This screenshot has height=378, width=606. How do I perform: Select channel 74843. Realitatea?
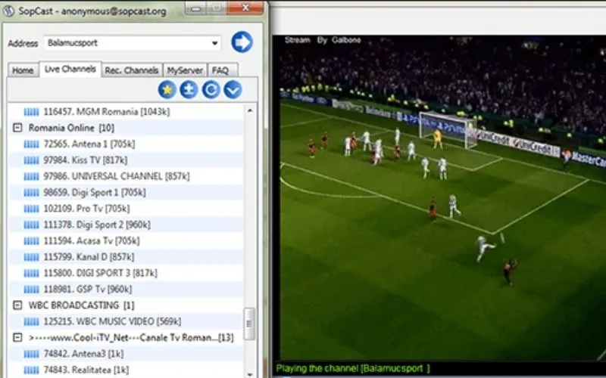click(86, 370)
